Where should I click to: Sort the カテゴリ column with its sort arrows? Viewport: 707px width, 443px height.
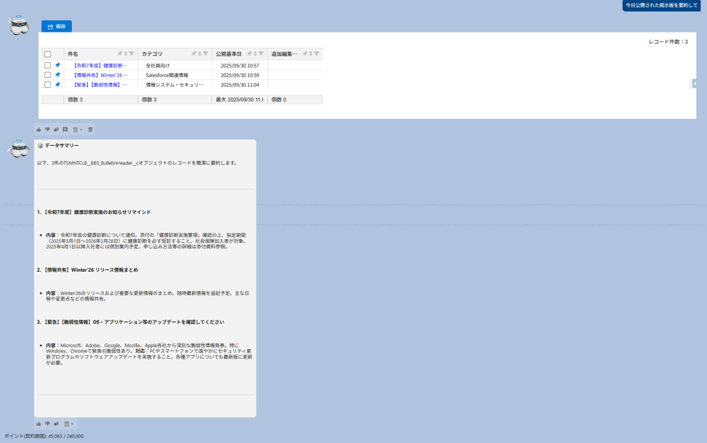click(200, 54)
